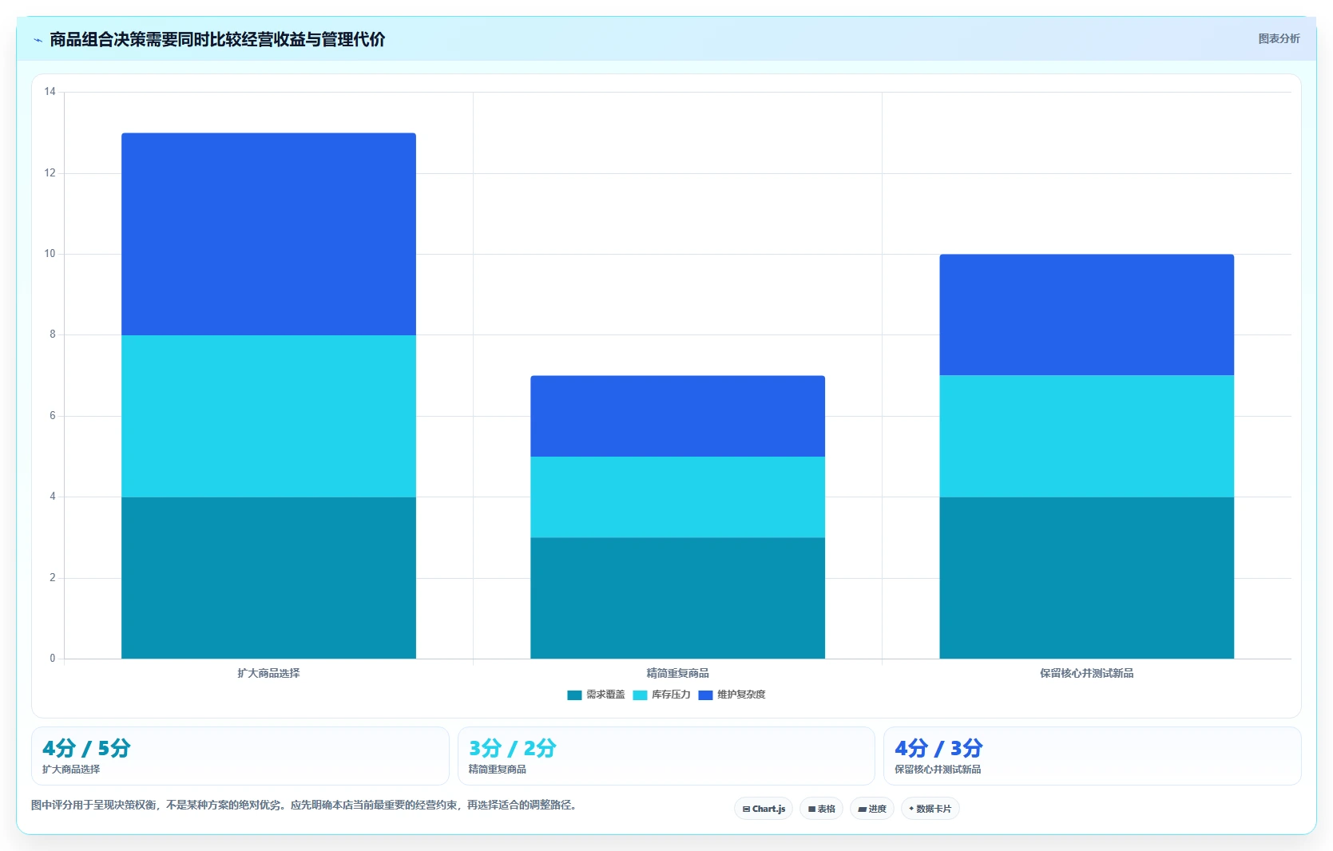Screen dimensions: 1333x851
Task: Click the 4分 / 3分 data card
Action: [1093, 756]
